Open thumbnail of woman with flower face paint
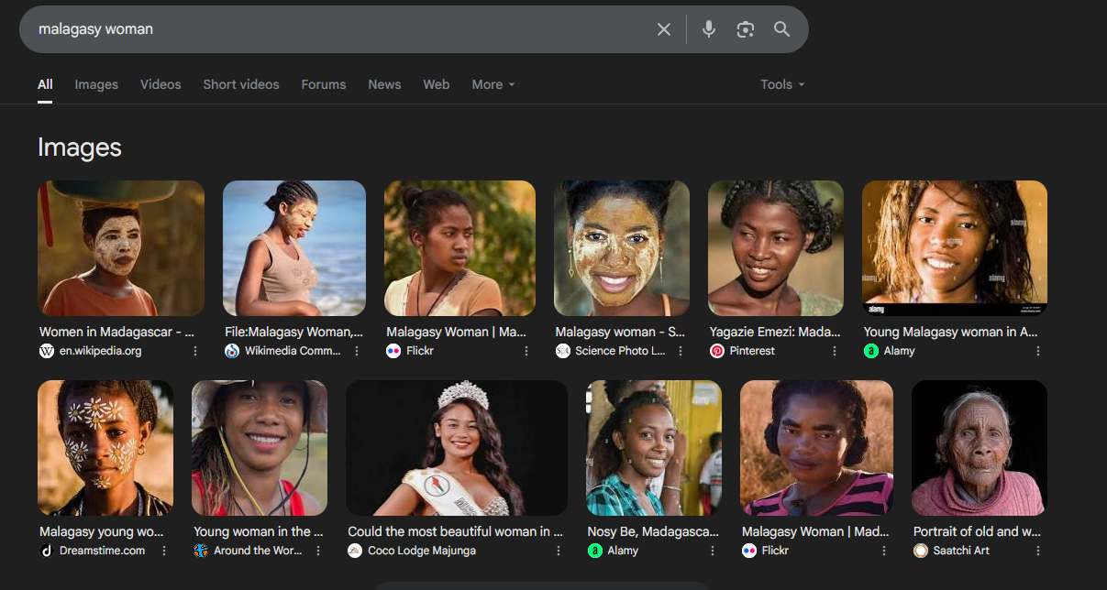The width and height of the screenshot is (1107, 590). pyautogui.click(x=105, y=448)
